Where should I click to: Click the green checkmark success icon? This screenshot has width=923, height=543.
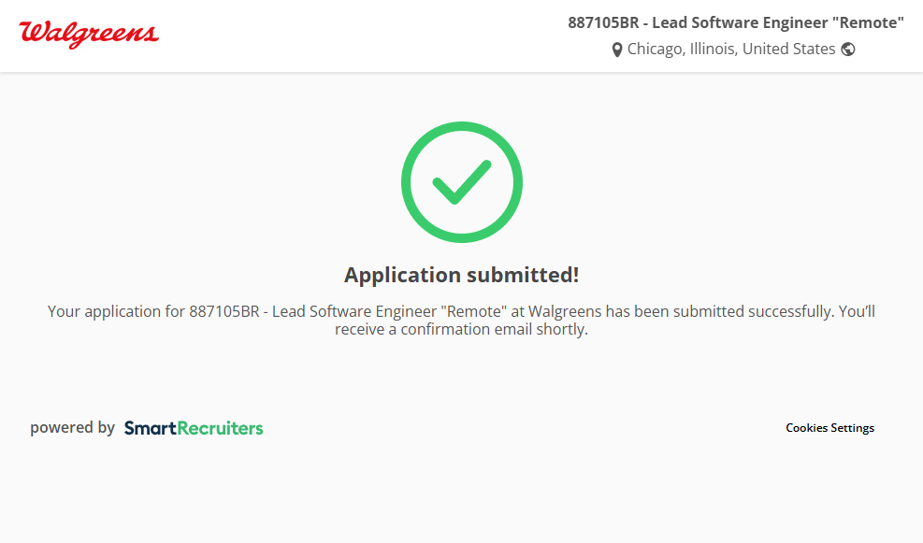461,182
